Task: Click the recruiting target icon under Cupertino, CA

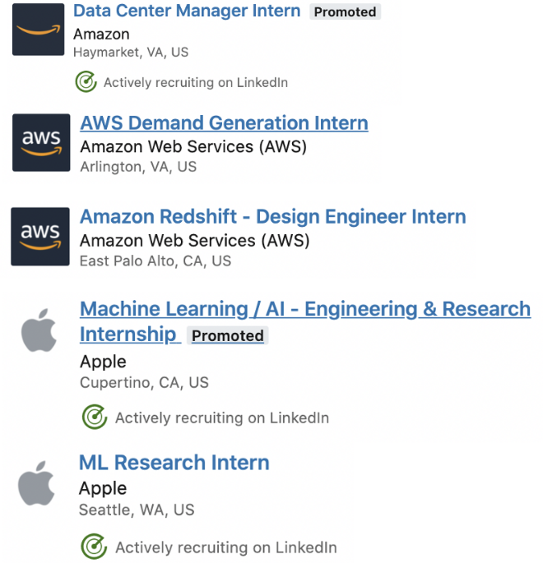Action: tap(95, 418)
